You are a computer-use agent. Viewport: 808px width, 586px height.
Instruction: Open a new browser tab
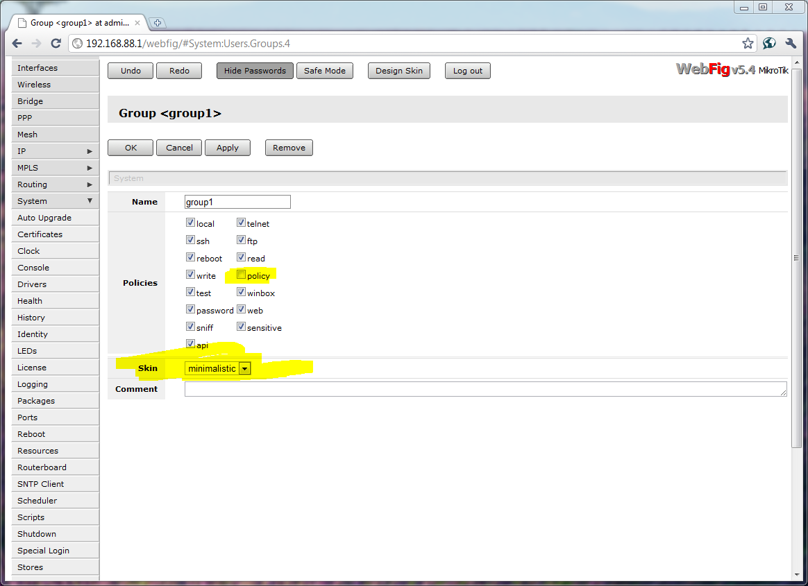tap(158, 23)
